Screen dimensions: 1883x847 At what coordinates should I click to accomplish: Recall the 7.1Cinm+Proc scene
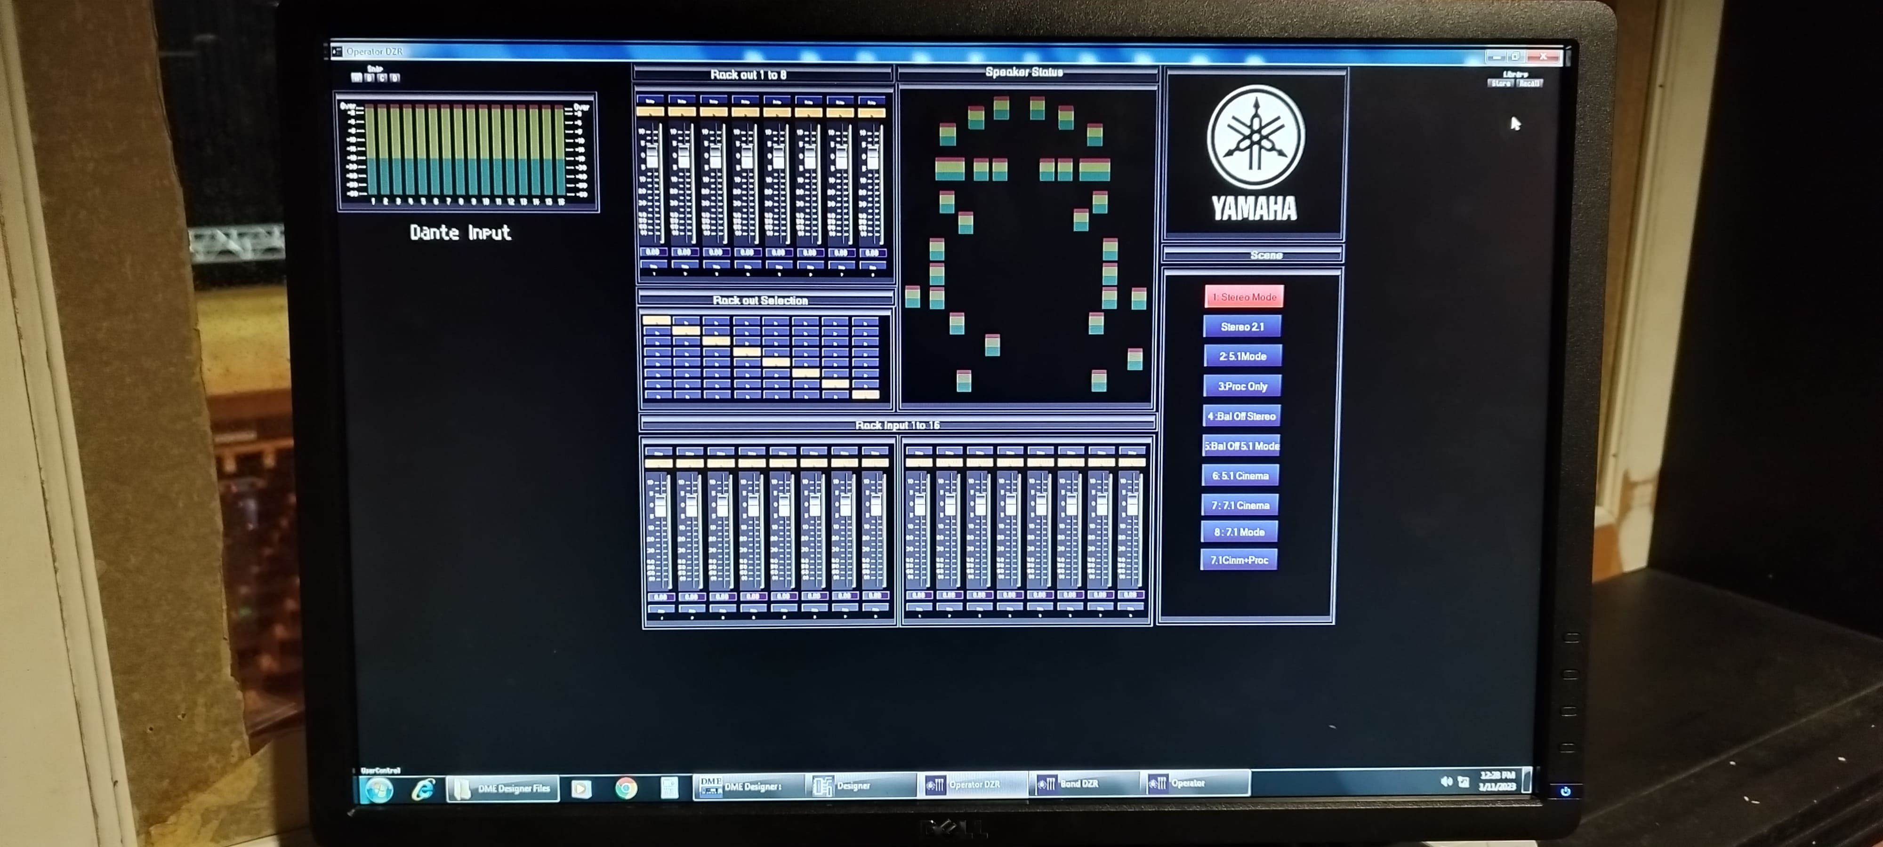1239,560
